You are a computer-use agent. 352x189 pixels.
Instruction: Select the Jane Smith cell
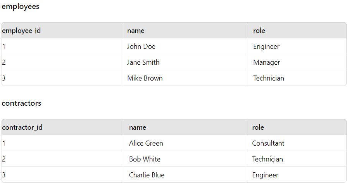click(184, 62)
